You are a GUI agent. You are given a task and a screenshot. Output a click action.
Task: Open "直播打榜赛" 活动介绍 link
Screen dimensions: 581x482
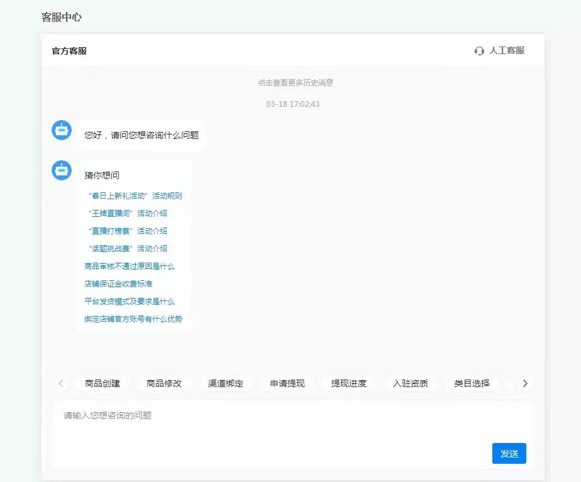[128, 231]
